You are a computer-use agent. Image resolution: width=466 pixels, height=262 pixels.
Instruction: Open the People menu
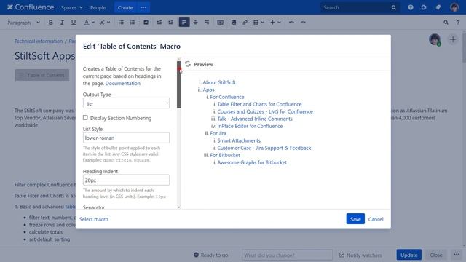coord(98,8)
